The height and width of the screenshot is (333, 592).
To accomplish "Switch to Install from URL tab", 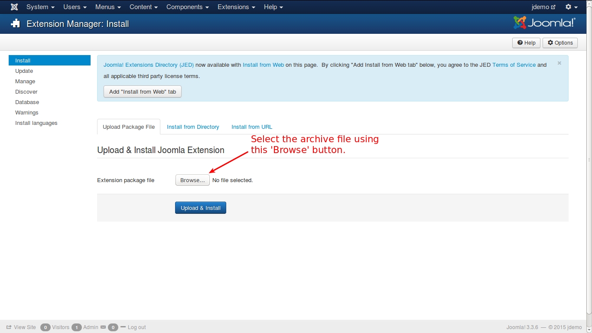I will tap(252, 127).
